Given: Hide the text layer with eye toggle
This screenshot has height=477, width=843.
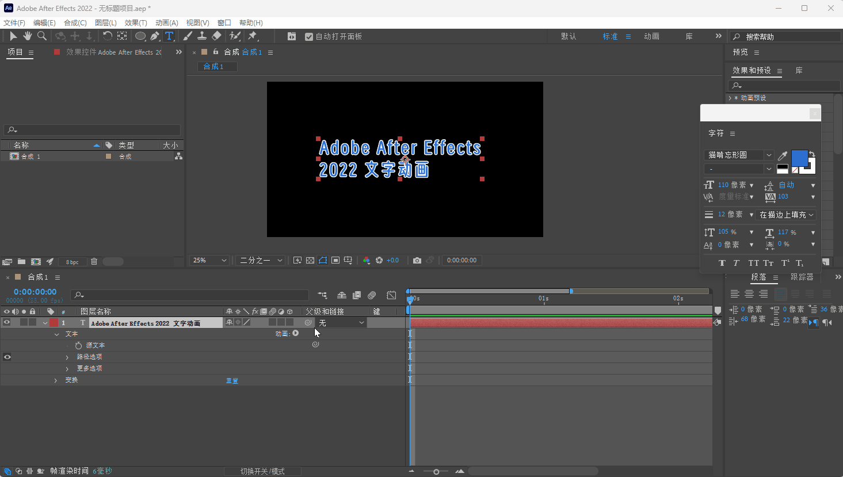Looking at the screenshot, I should [x=7, y=323].
